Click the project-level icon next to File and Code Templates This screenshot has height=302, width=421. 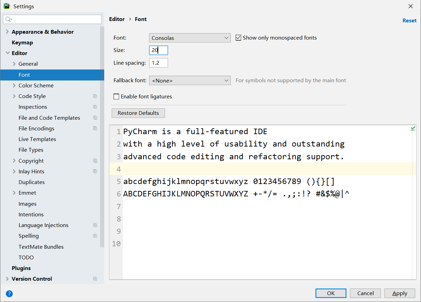tap(95, 118)
